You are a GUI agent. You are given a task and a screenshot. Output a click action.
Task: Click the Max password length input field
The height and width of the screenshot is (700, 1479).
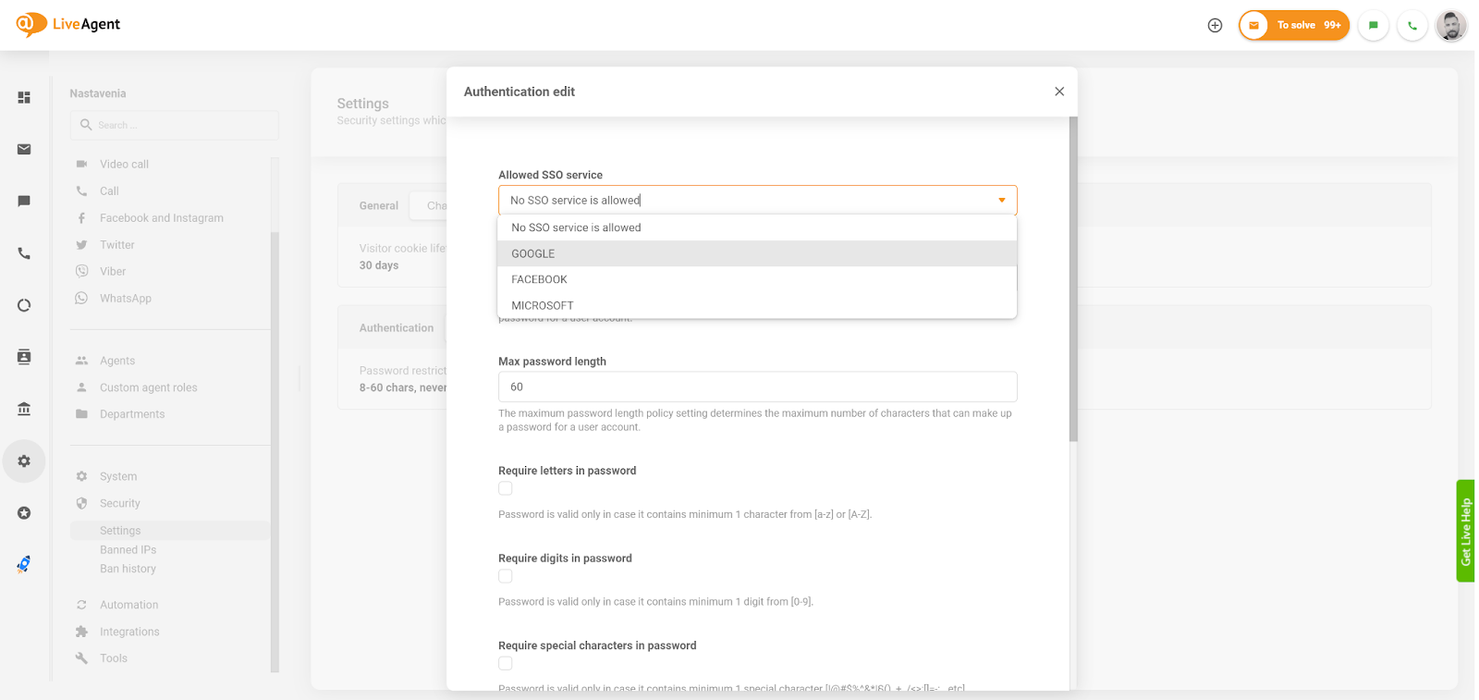point(757,387)
